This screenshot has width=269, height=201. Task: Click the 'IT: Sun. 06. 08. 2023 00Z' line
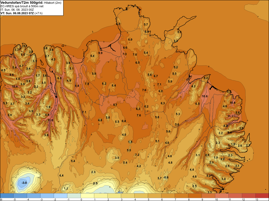point(17,10)
